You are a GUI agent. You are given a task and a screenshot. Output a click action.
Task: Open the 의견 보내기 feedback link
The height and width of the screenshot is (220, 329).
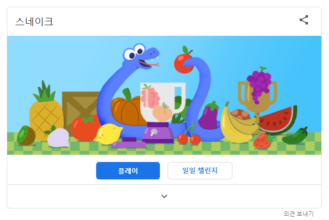tap(299, 214)
